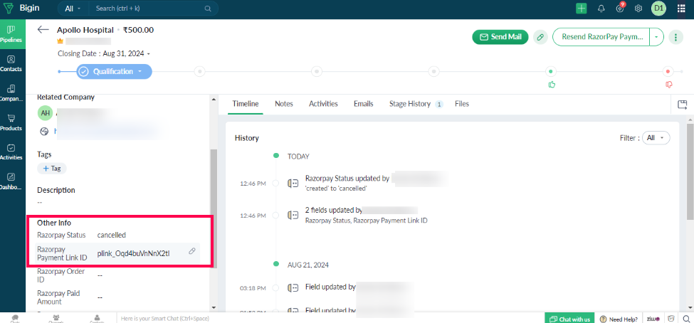The image size is (694, 323).
Task: Switch to the Emails tab
Action: [x=364, y=104]
